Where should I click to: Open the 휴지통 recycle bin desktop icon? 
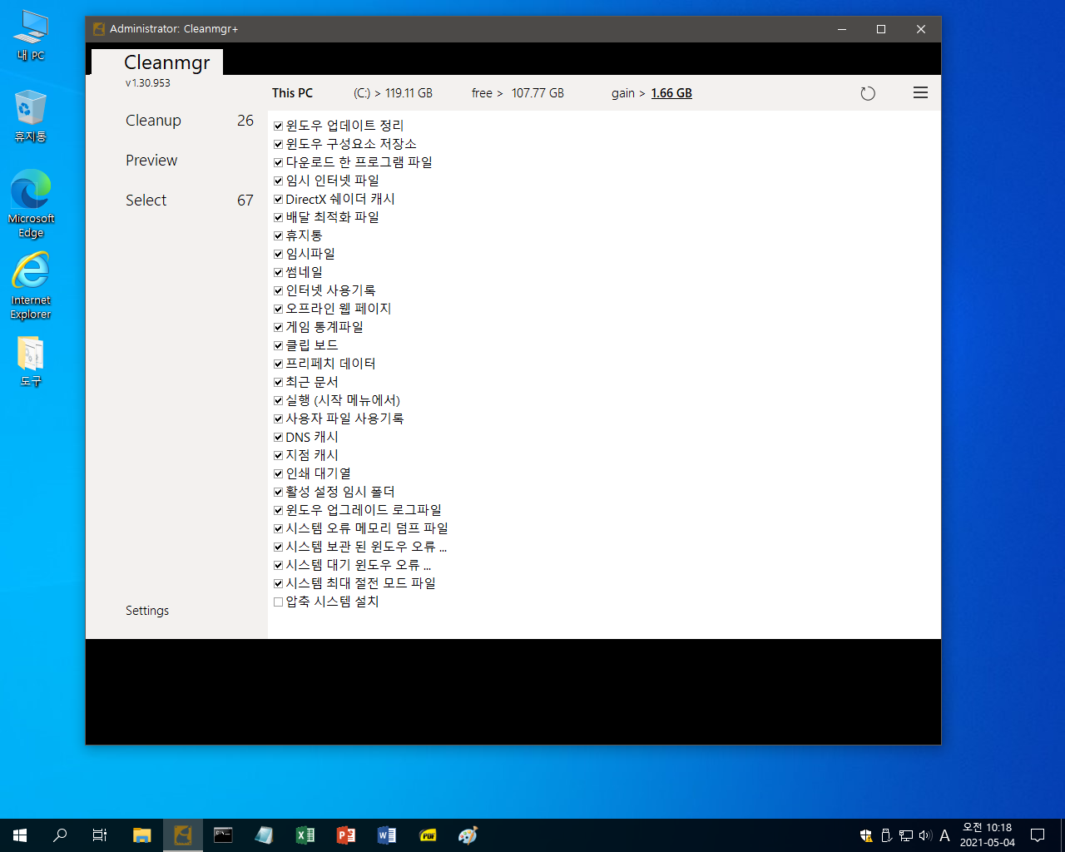pos(31,116)
